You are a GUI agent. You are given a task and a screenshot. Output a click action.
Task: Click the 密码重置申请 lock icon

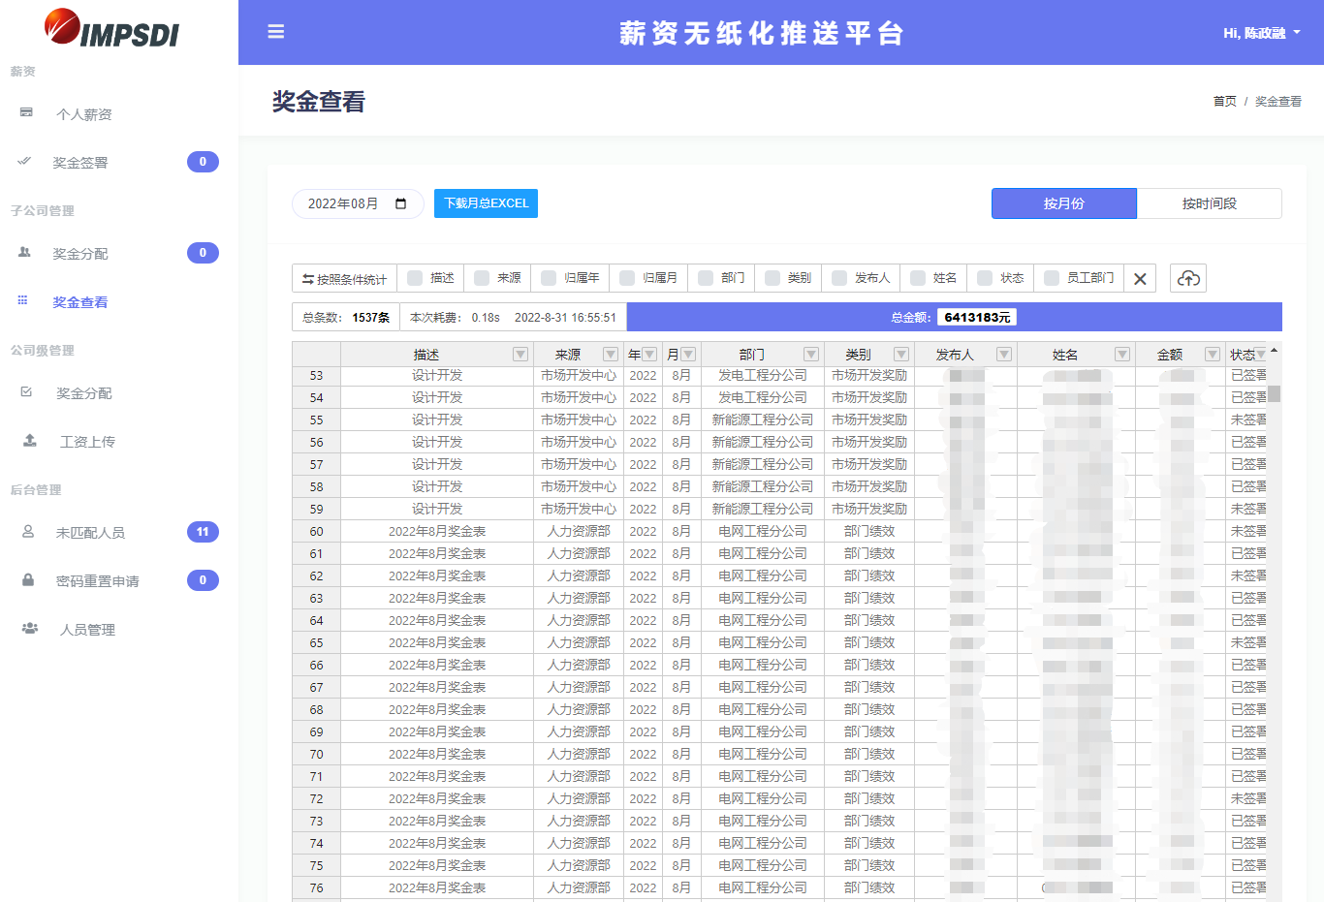[x=28, y=579]
